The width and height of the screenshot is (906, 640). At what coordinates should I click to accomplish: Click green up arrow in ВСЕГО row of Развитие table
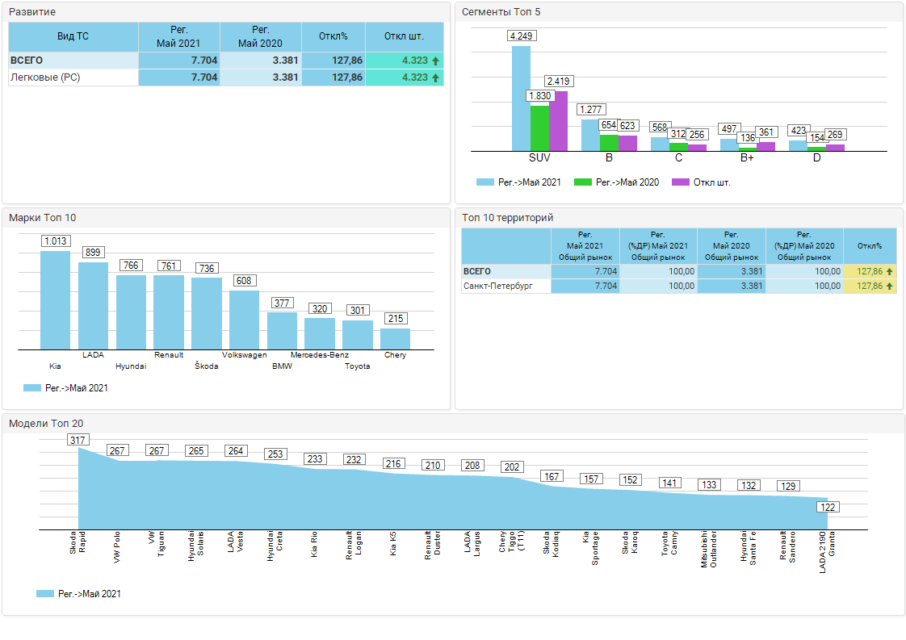point(436,61)
